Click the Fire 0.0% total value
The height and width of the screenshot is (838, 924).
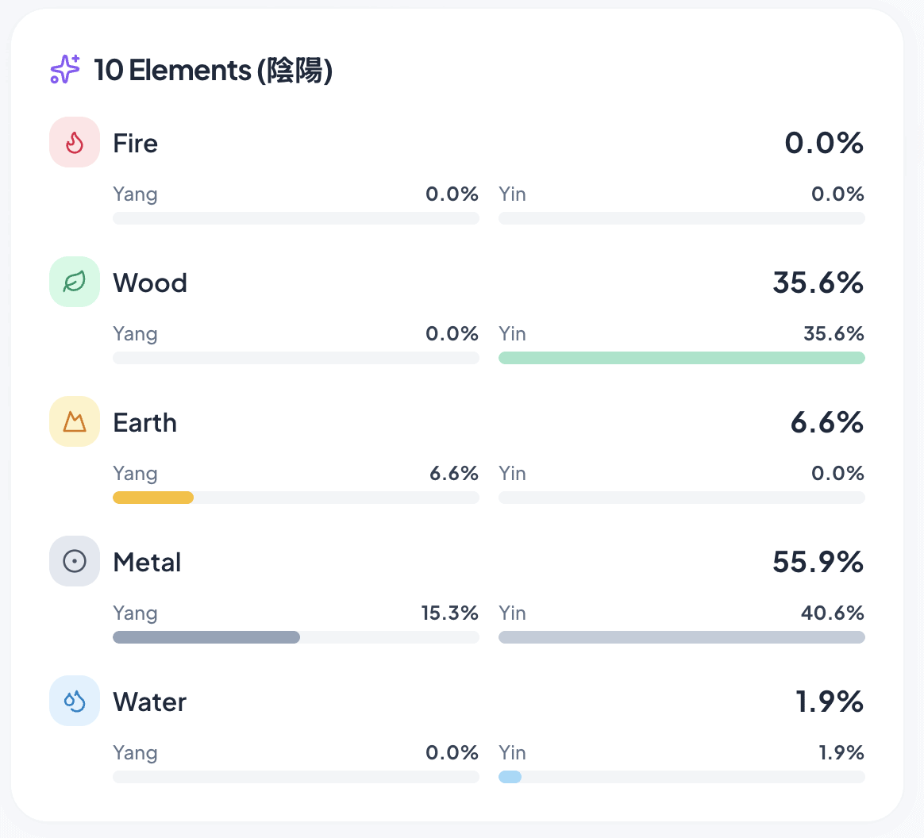824,144
